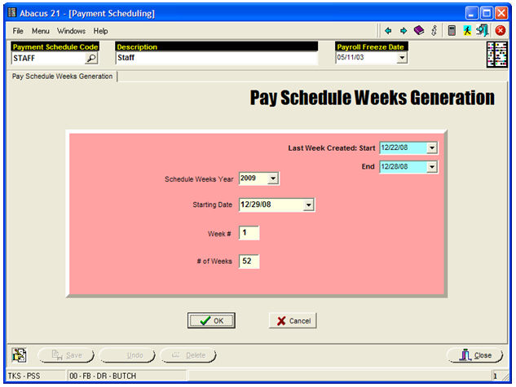Open the purple book help icon
Image resolution: width=516 pixels, height=387 pixels.
tap(418, 30)
